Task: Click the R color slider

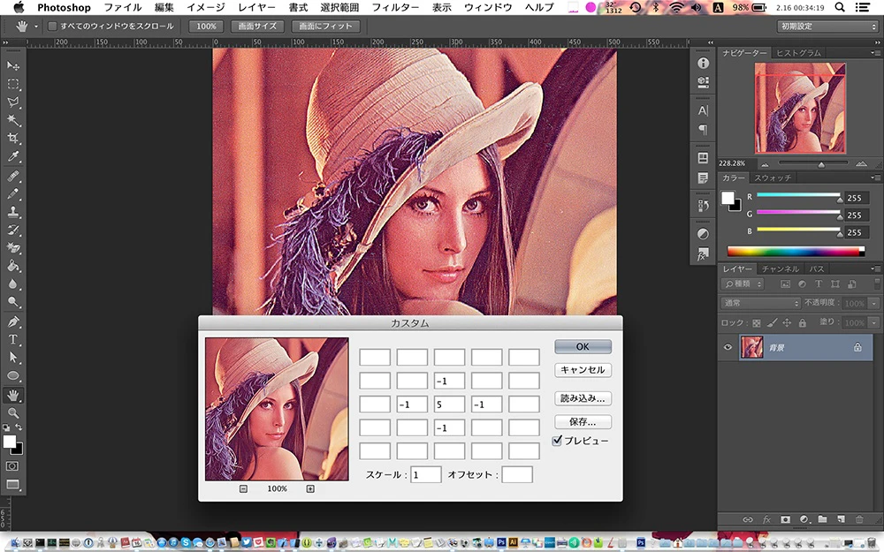Action: [x=799, y=195]
